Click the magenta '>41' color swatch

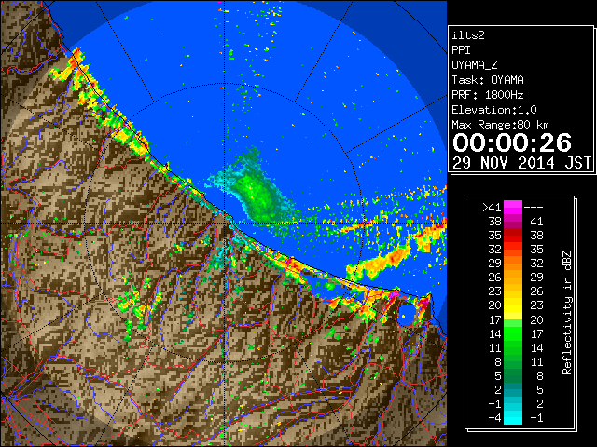pyautogui.click(x=513, y=207)
